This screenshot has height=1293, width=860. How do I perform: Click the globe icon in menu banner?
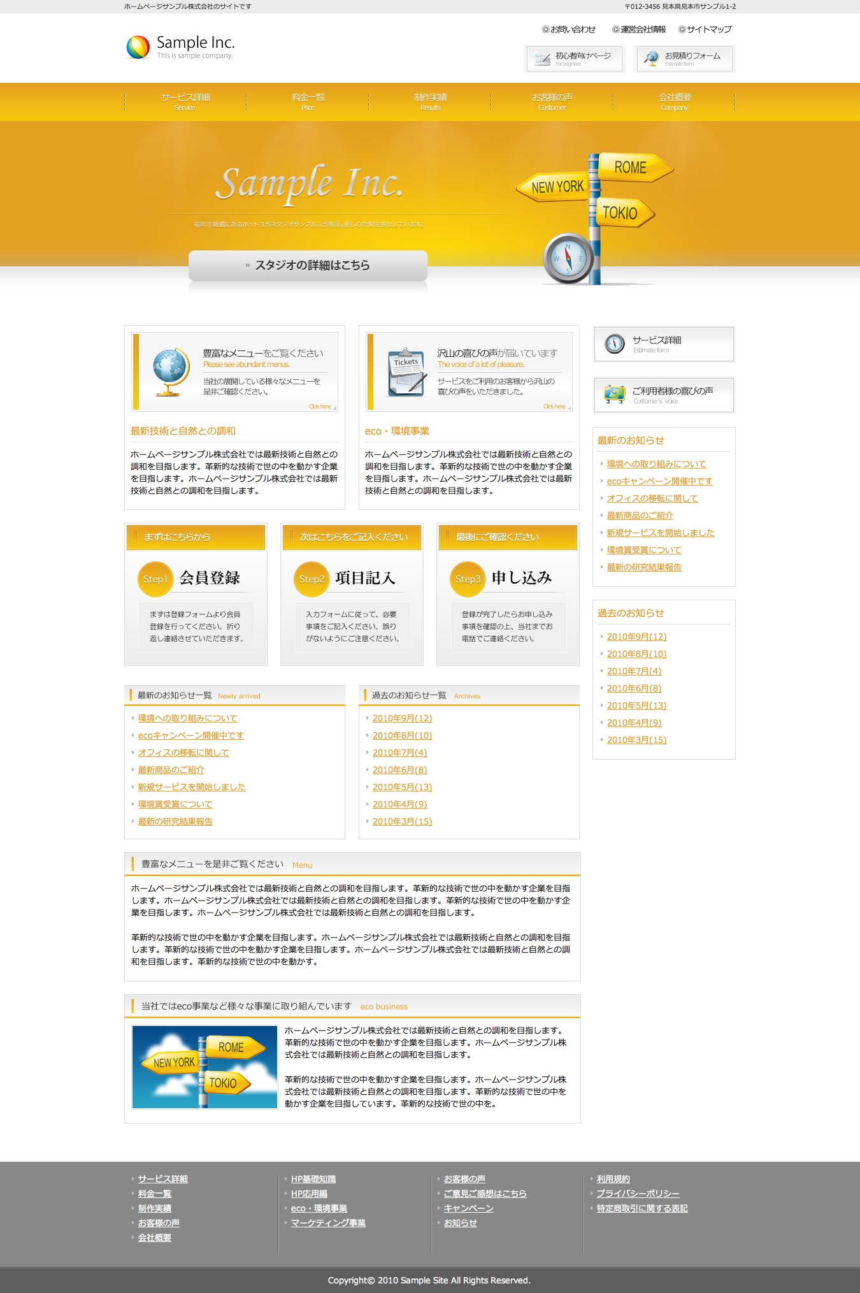click(x=171, y=372)
